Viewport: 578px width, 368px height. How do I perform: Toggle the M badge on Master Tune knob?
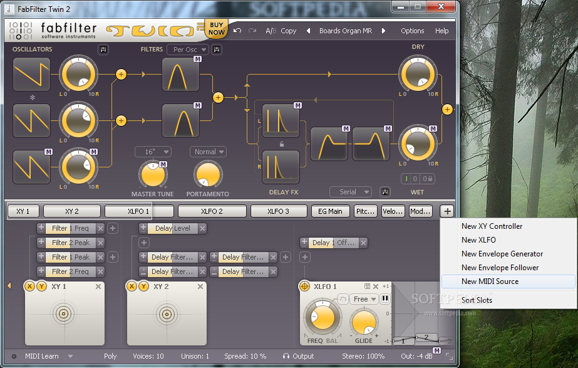[163, 164]
